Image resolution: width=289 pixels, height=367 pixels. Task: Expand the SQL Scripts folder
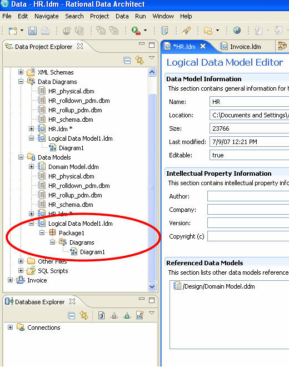[x=21, y=271]
